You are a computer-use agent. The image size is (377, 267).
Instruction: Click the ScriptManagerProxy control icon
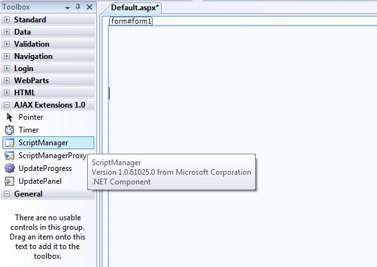[10, 156]
